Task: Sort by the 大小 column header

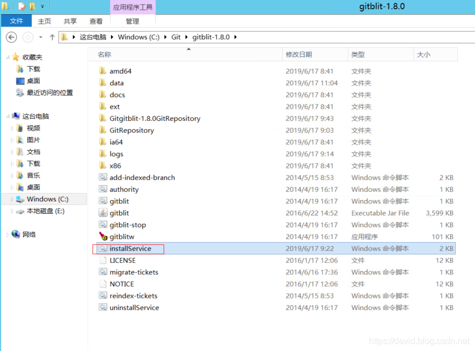Action: (x=436, y=55)
